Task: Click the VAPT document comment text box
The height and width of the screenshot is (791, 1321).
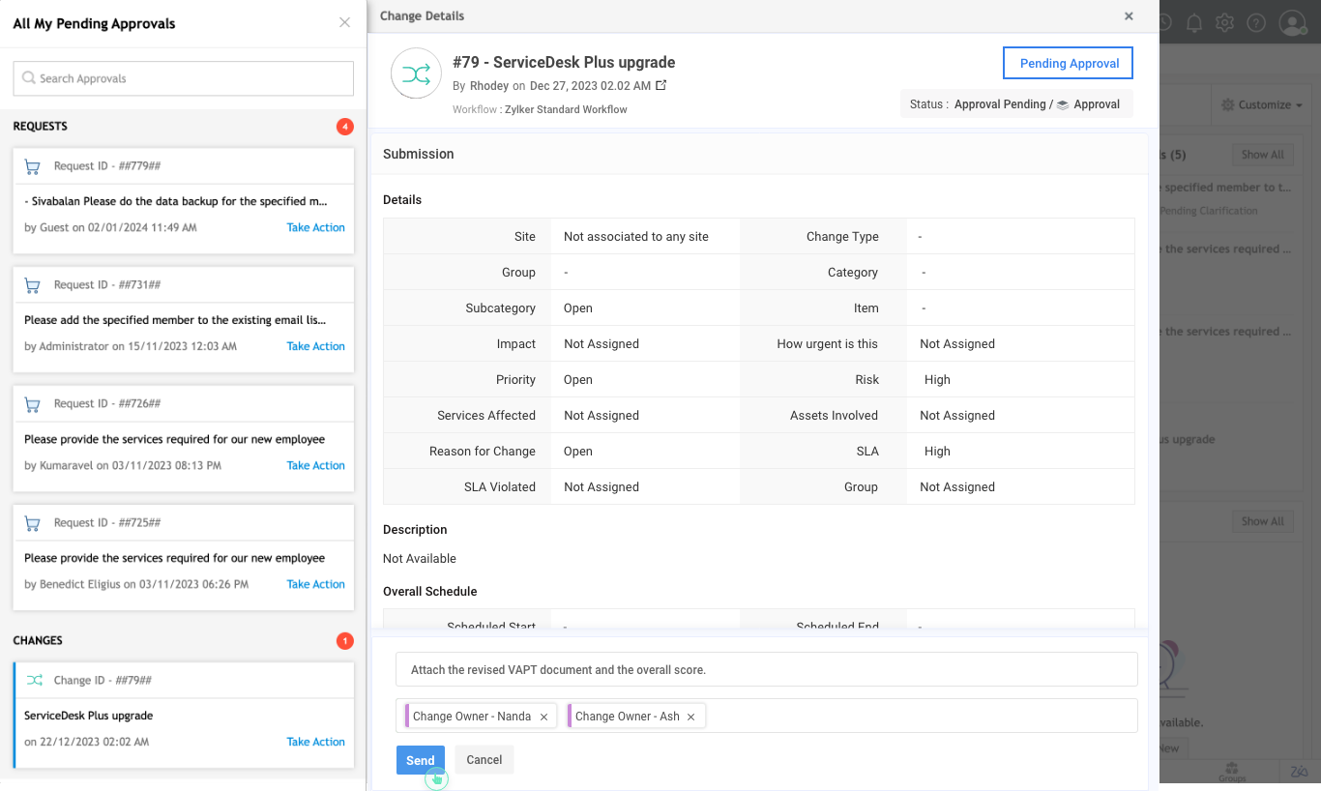Action: [x=766, y=669]
